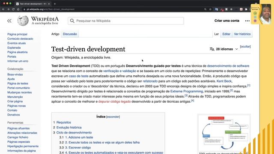
Task: Select the Artigo tab
Action: (x=55, y=34)
